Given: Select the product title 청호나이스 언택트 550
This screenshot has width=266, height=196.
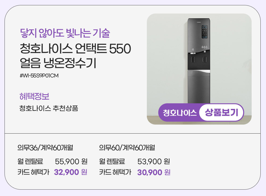Looking at the screenshot, I should [75, 49].
